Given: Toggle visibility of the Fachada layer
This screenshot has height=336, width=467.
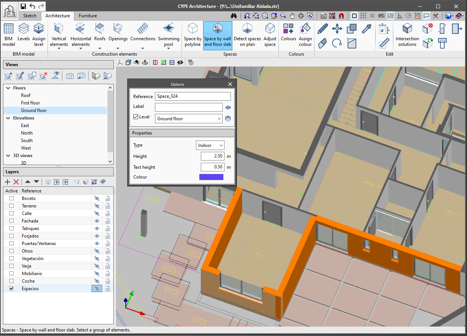Looking at the screenshot, I should [x=97, y=221].
